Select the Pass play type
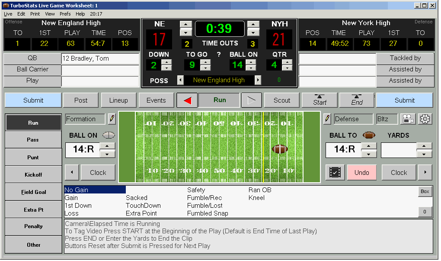 [x=33, y=140]
